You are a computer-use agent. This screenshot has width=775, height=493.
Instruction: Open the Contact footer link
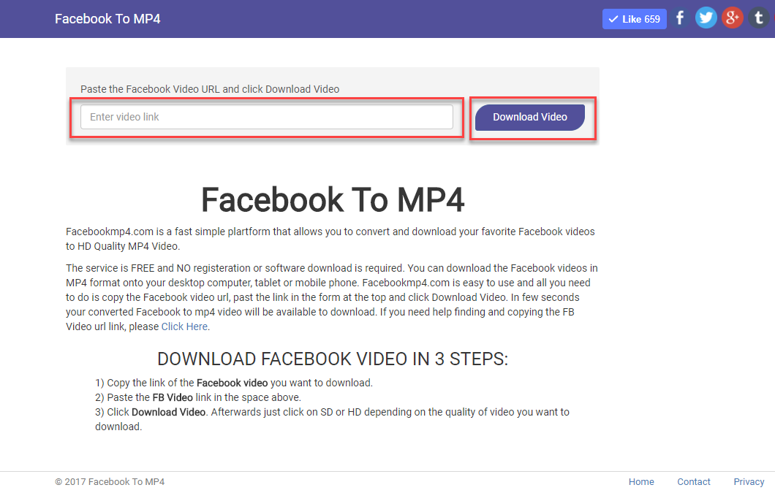pyautogui.click(x=693, y=481)
